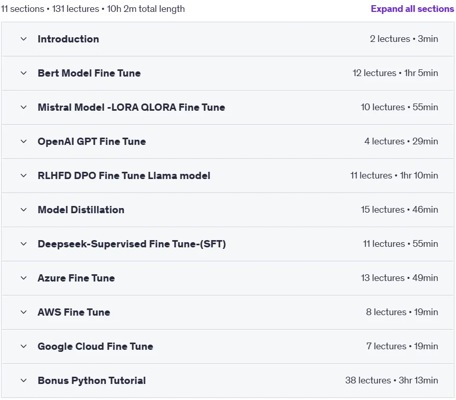Expand the Model Distillation chevron

pyautogui.click(x=23, y=210)
